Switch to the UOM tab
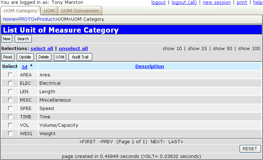The width and height of the screenshot is (263, 160). coord(49,11)
